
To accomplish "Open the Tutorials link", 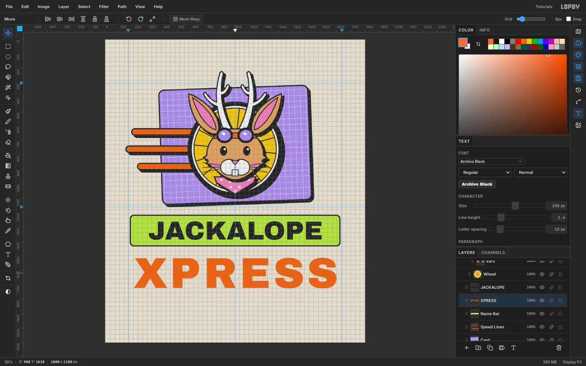I will [544, 7].
